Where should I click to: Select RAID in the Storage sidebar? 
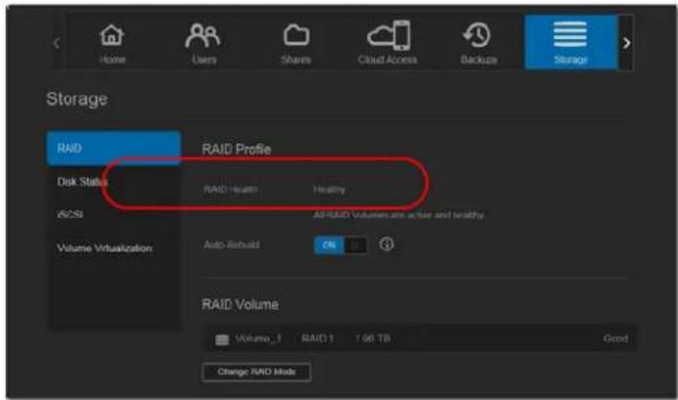coord(113,149)
